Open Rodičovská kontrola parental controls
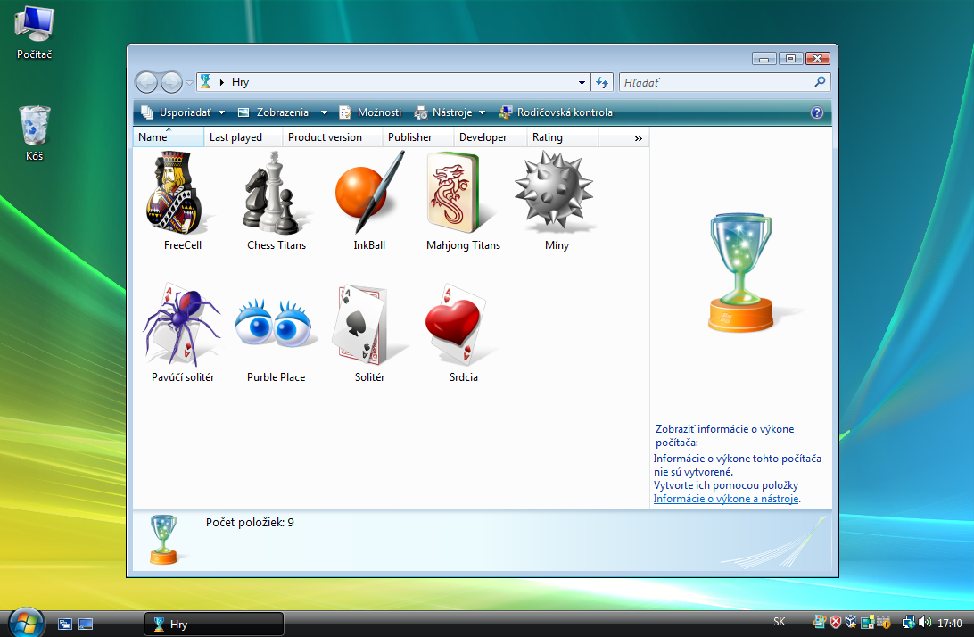The image size is (974, 637). click(x=556, y=112)
